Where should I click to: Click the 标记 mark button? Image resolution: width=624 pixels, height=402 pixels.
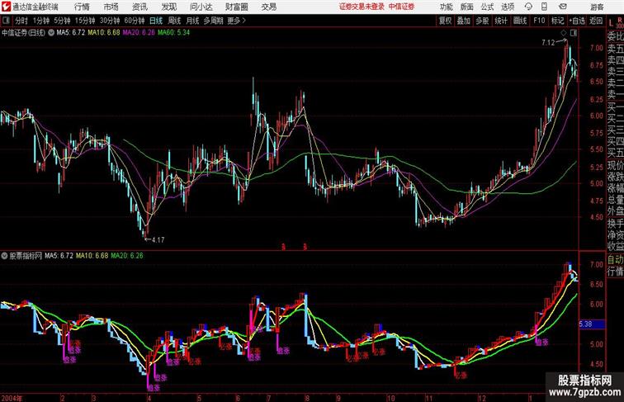point(557,21)
